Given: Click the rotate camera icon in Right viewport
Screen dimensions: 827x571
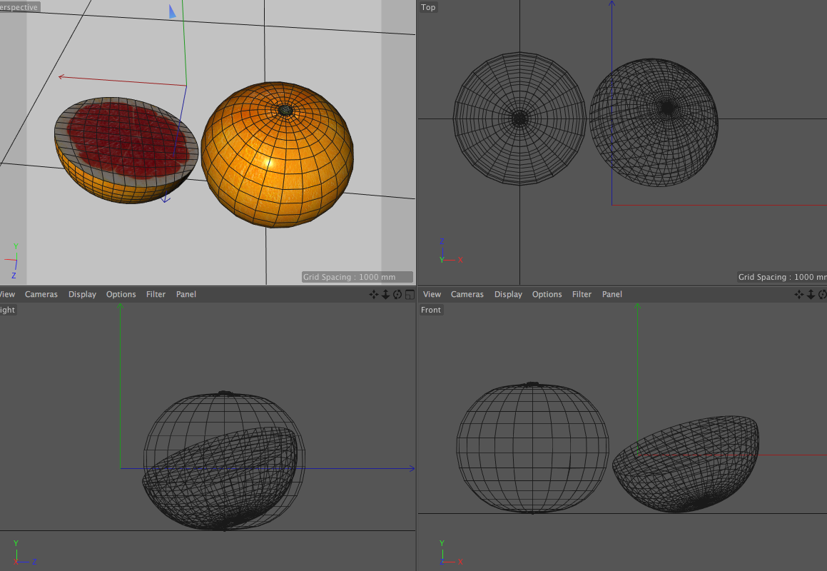Looking at the screenshot, I should point(397,294).
